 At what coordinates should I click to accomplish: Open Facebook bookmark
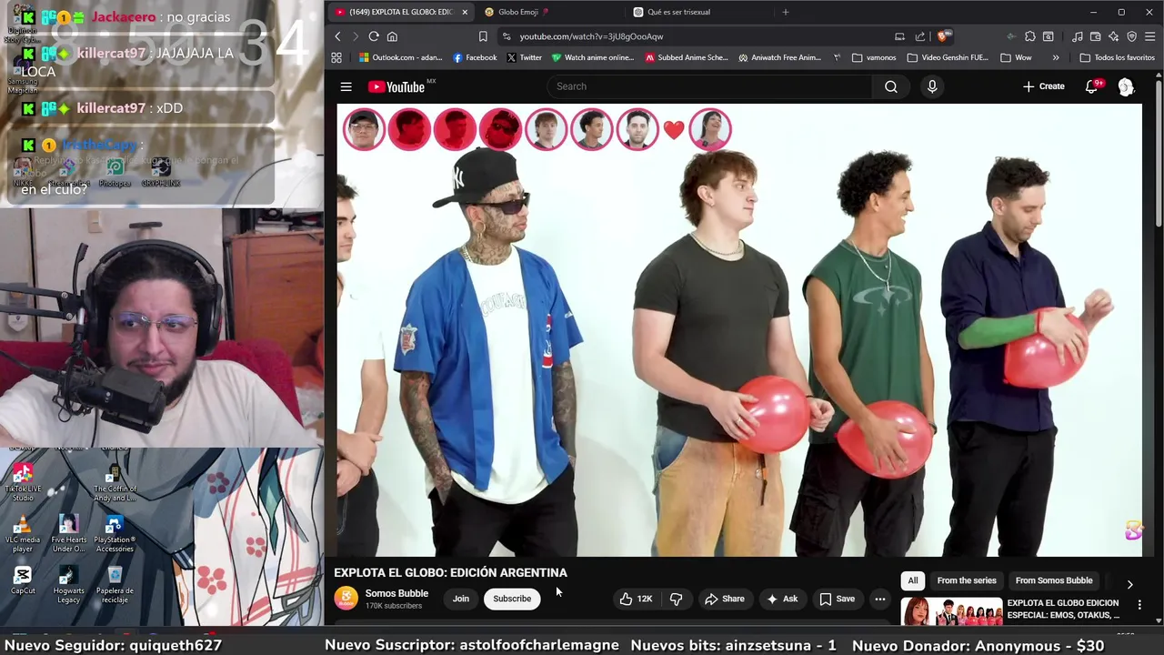pos(475,57)
